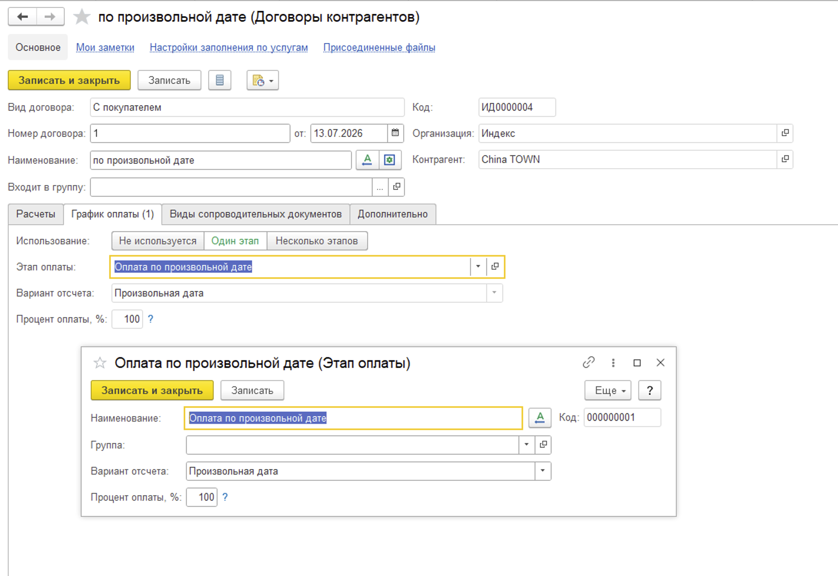Copy link to the payment stage dialog
838x576 pixels.
click(588, 362)
